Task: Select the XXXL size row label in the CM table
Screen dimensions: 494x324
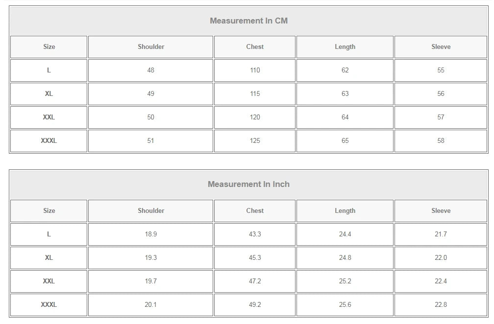Action: coord(49,141)
